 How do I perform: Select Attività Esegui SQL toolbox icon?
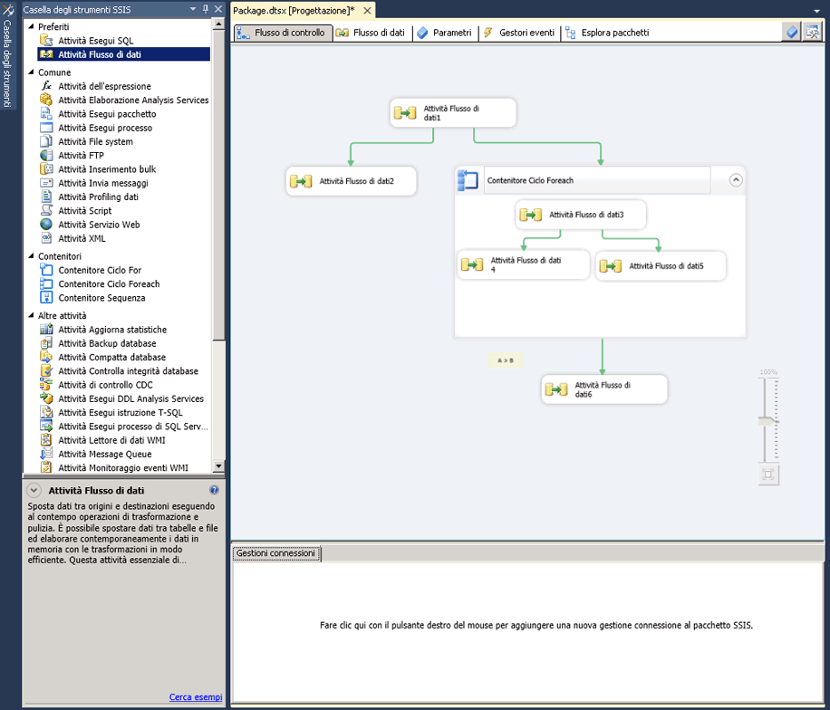46,40
